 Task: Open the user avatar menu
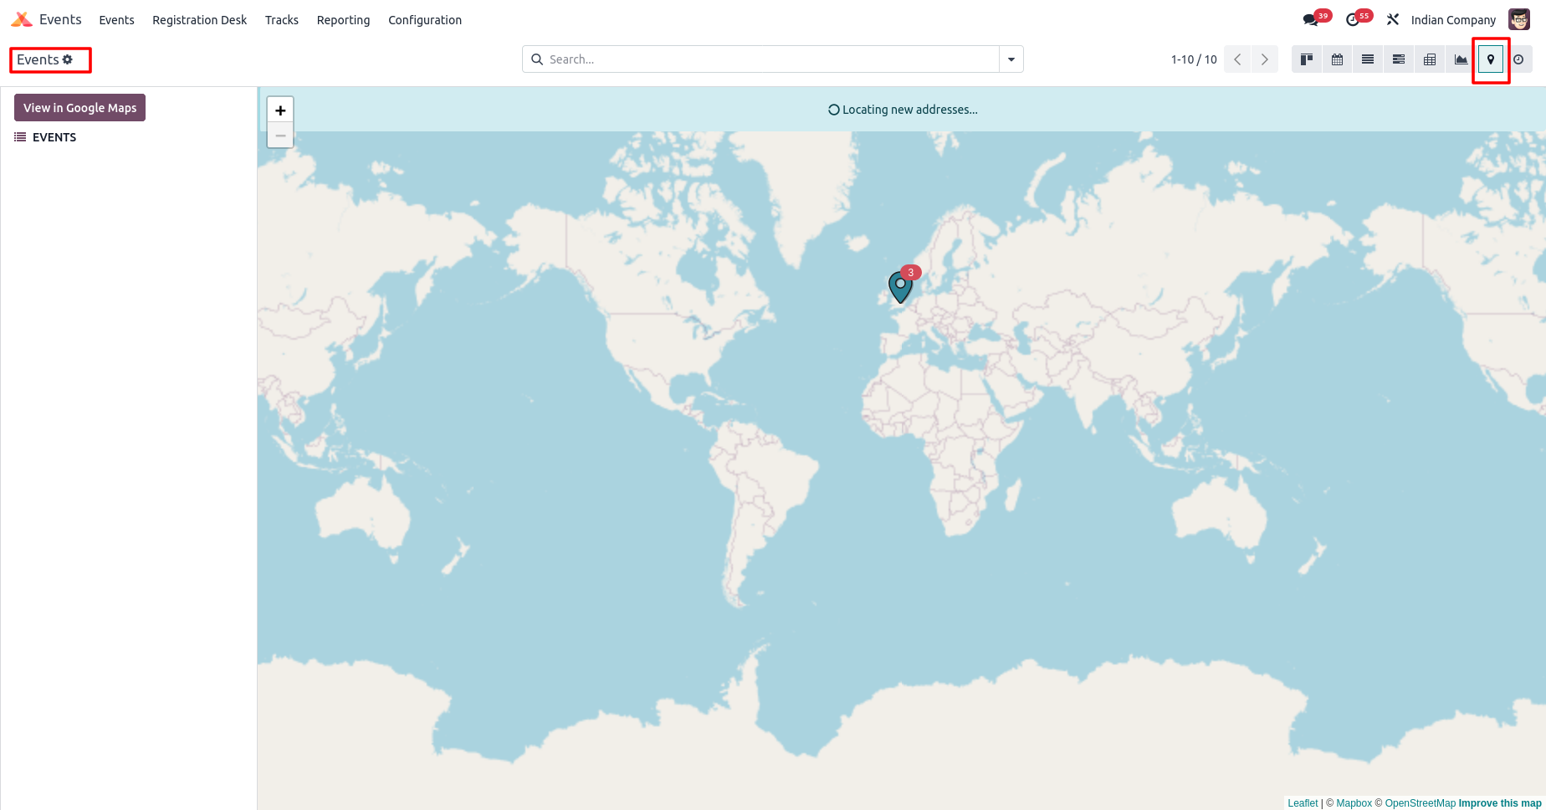(1519, 19)
